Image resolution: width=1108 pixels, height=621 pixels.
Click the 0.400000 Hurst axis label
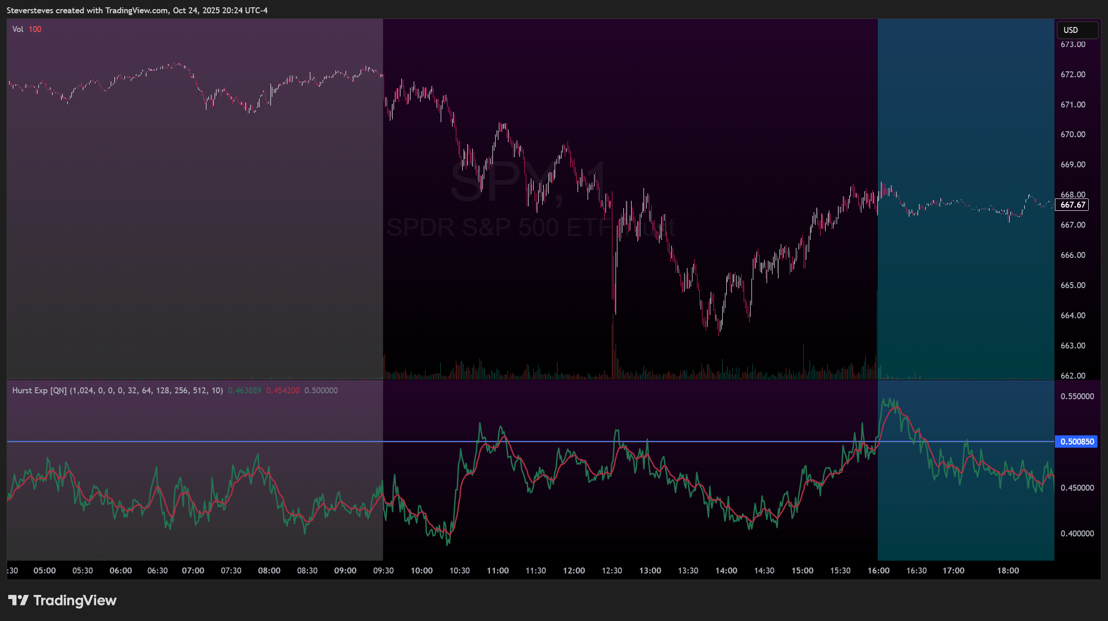click(x=1077, y=534)
